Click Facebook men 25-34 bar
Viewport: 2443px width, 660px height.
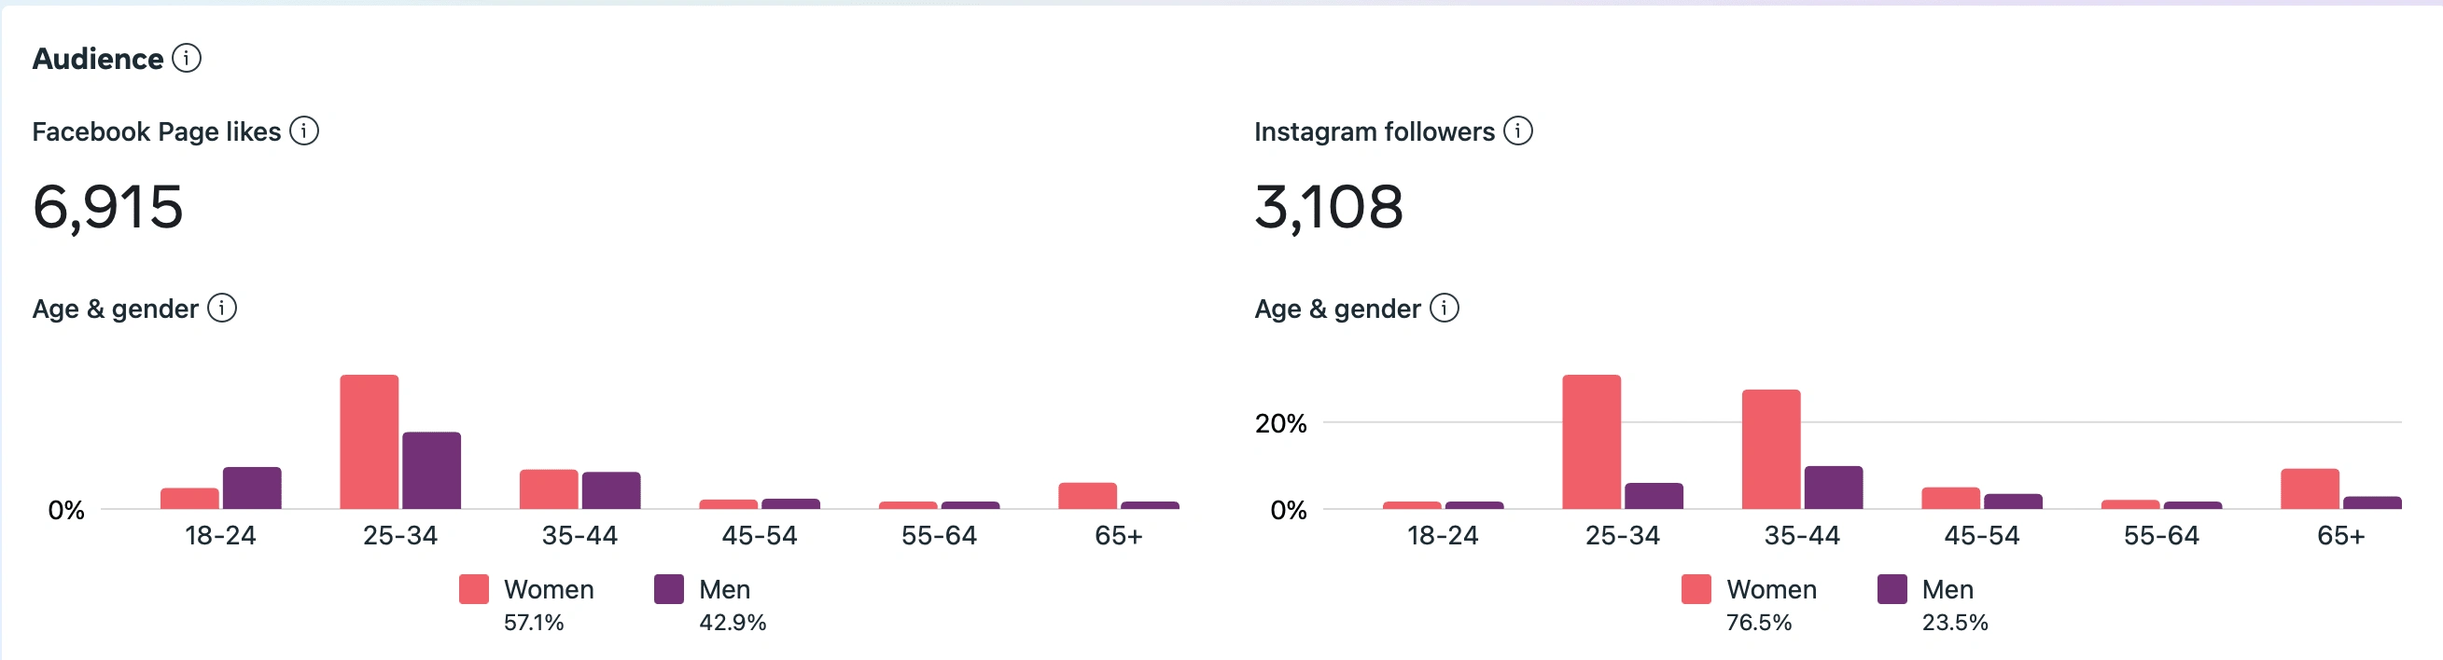coord(431,471)
